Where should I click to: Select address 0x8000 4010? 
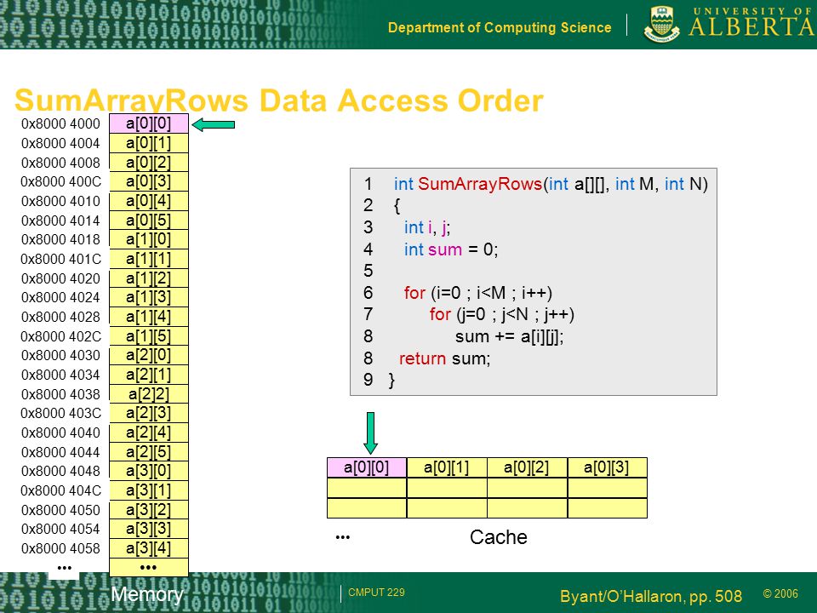60,201
